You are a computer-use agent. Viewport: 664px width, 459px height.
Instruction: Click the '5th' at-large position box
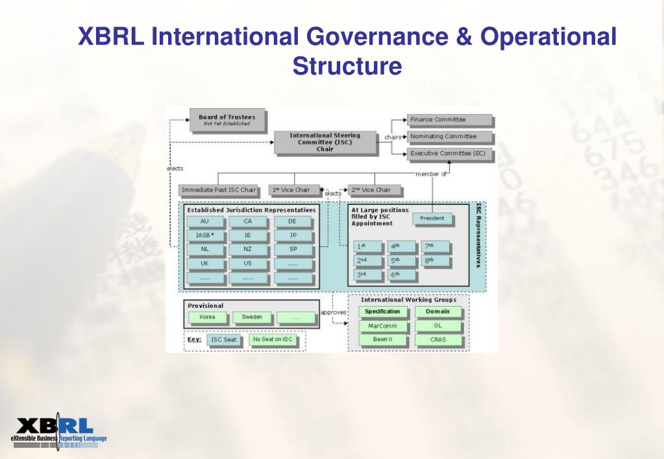401,260
